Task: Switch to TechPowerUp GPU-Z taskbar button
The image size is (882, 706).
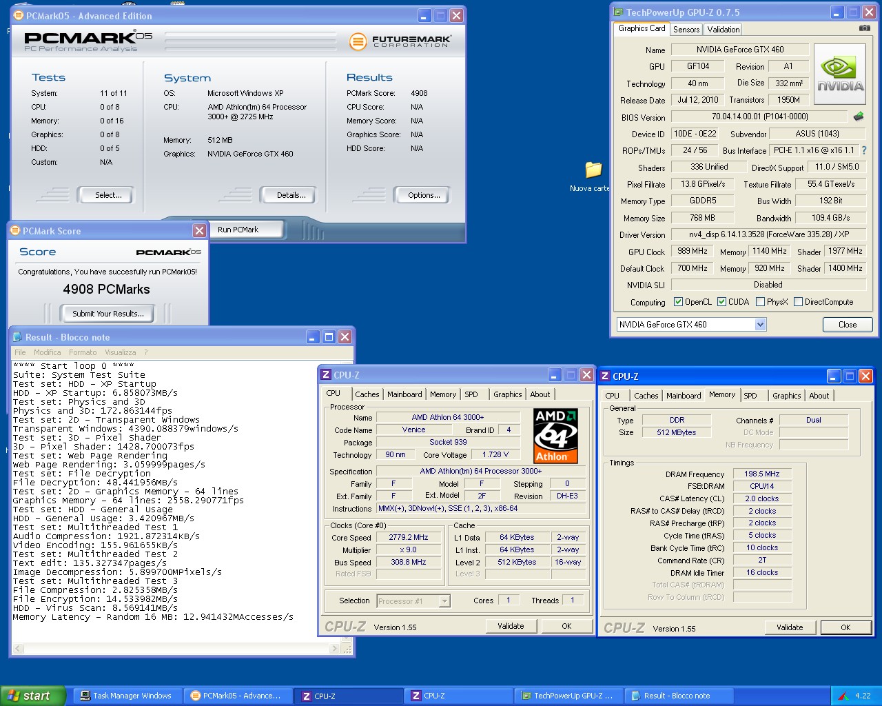Action: (x=569, y=696)
